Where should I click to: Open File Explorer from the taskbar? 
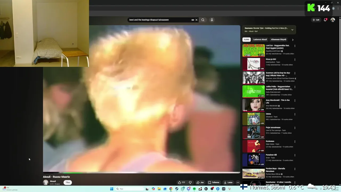[x=159, y=189]
